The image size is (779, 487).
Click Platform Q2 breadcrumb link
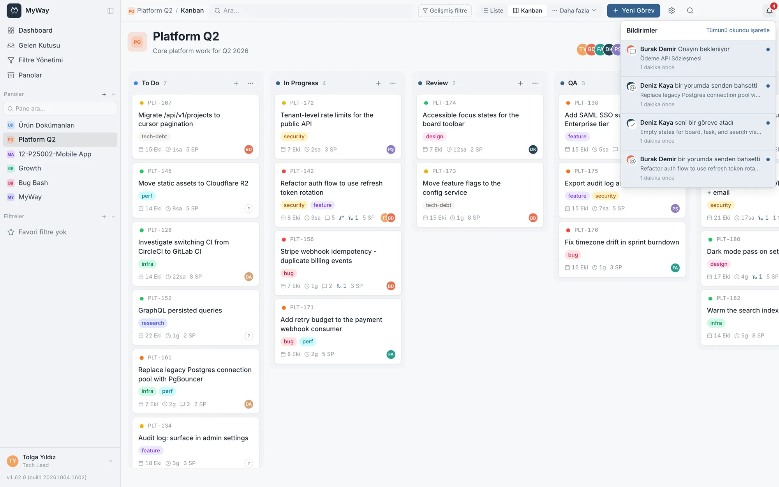(x=155, y=11)
